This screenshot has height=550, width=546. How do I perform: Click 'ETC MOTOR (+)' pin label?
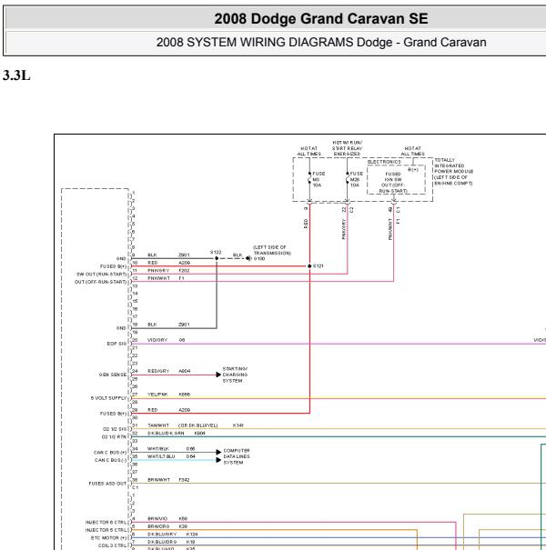point(108,537)
